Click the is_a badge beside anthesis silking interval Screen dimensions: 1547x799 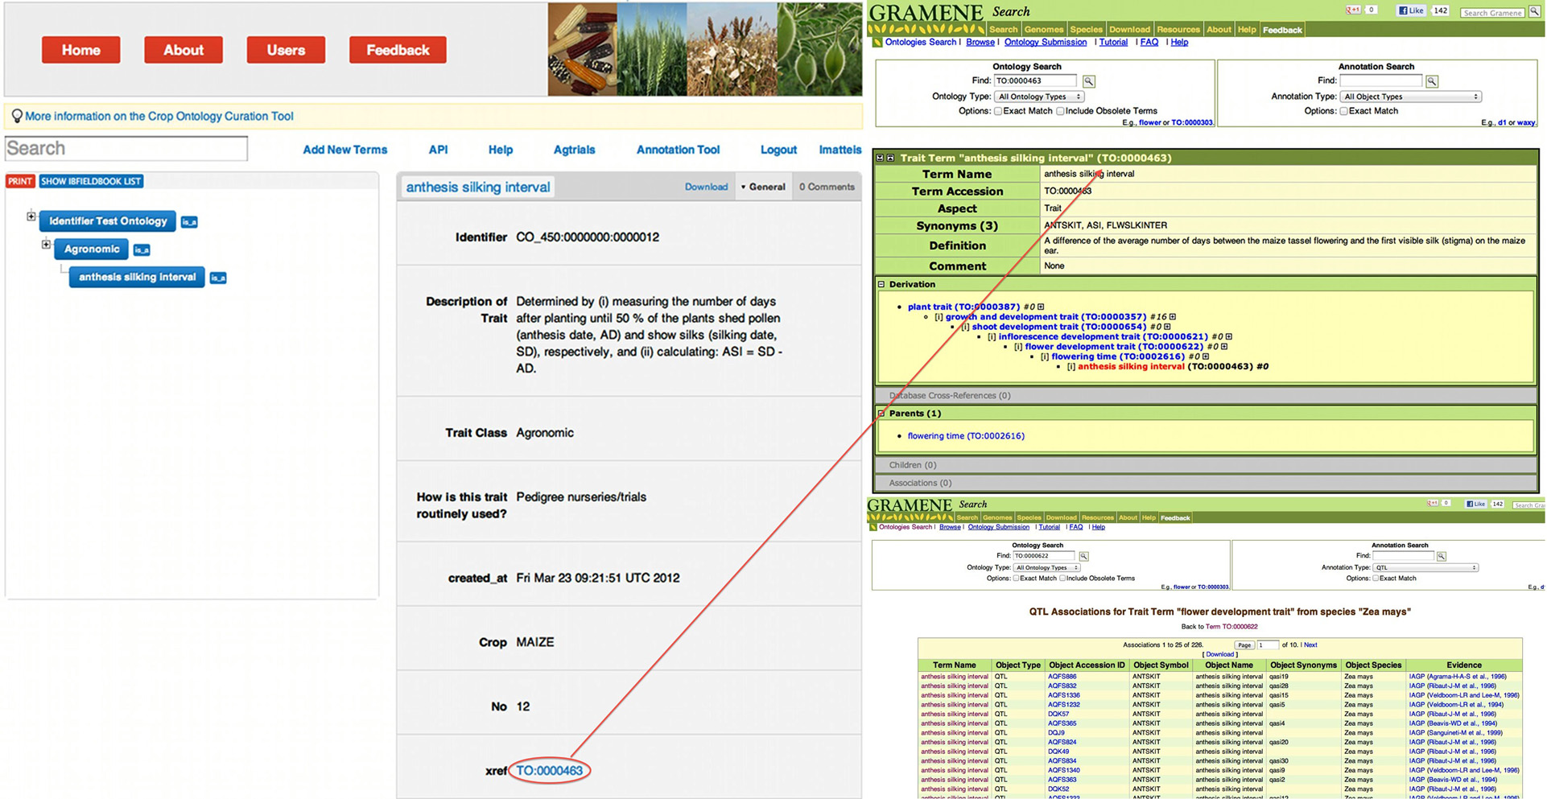[x=218, y=278]
